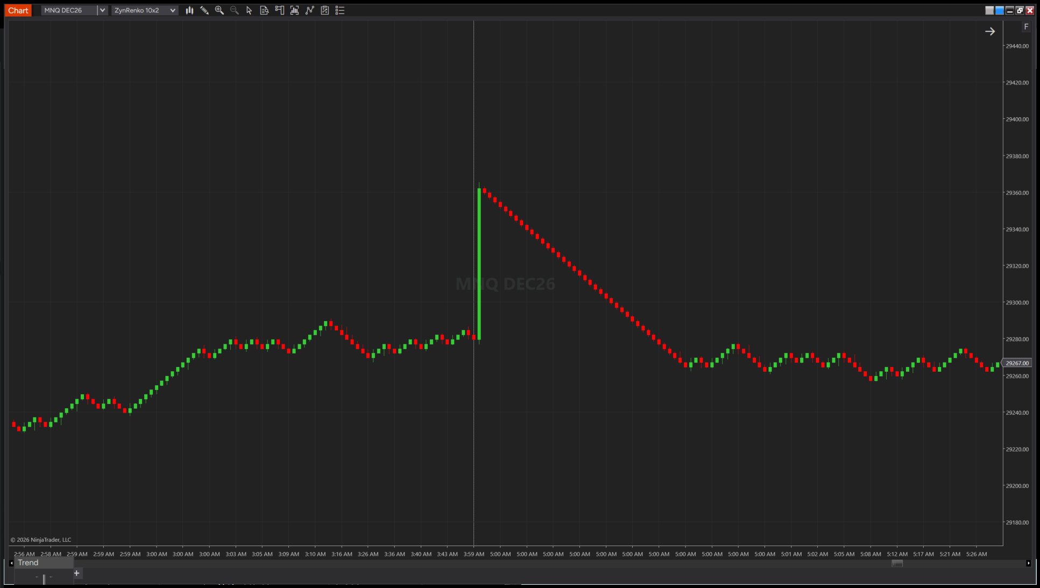Open the Data Box document-search icon
Image resolution: width=1040 pixels, height=588 pixels.
[264, 10]
